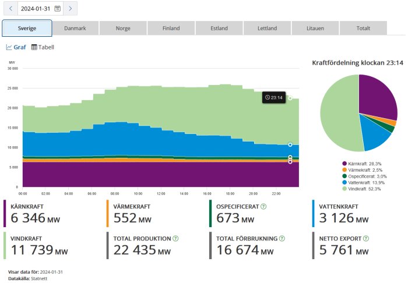The width and height of the screenshot is (408, 283).
Task: Open help icon beside Ospecificerat
Action: [263, 207]
